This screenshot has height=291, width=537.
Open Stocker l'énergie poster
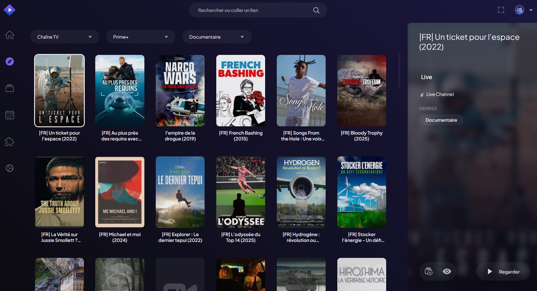pyautogui.click(x=362, y=192)
